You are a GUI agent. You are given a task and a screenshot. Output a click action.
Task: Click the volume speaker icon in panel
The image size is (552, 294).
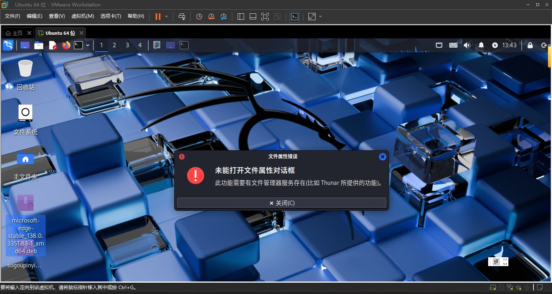[467, 45]
